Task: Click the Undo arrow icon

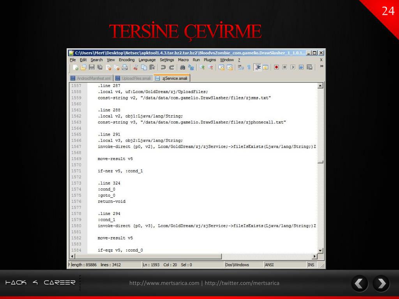Action: pyautogui.click(x=163, y=67)
